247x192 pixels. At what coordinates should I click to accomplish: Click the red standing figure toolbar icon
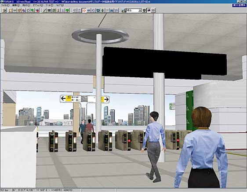point(58,11)
